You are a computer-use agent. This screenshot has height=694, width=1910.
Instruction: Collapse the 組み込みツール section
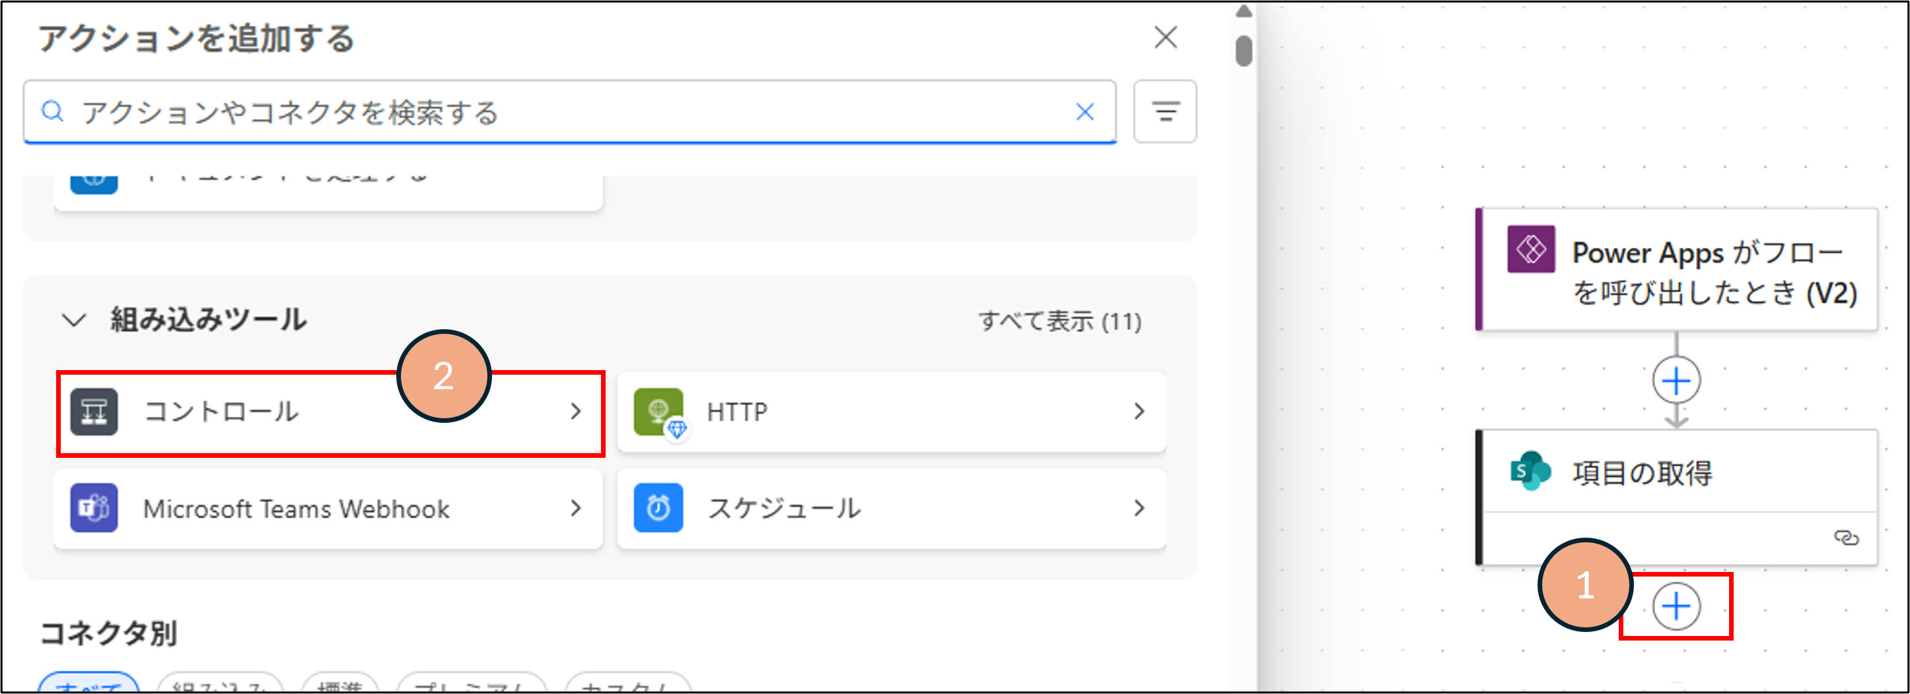74,321
